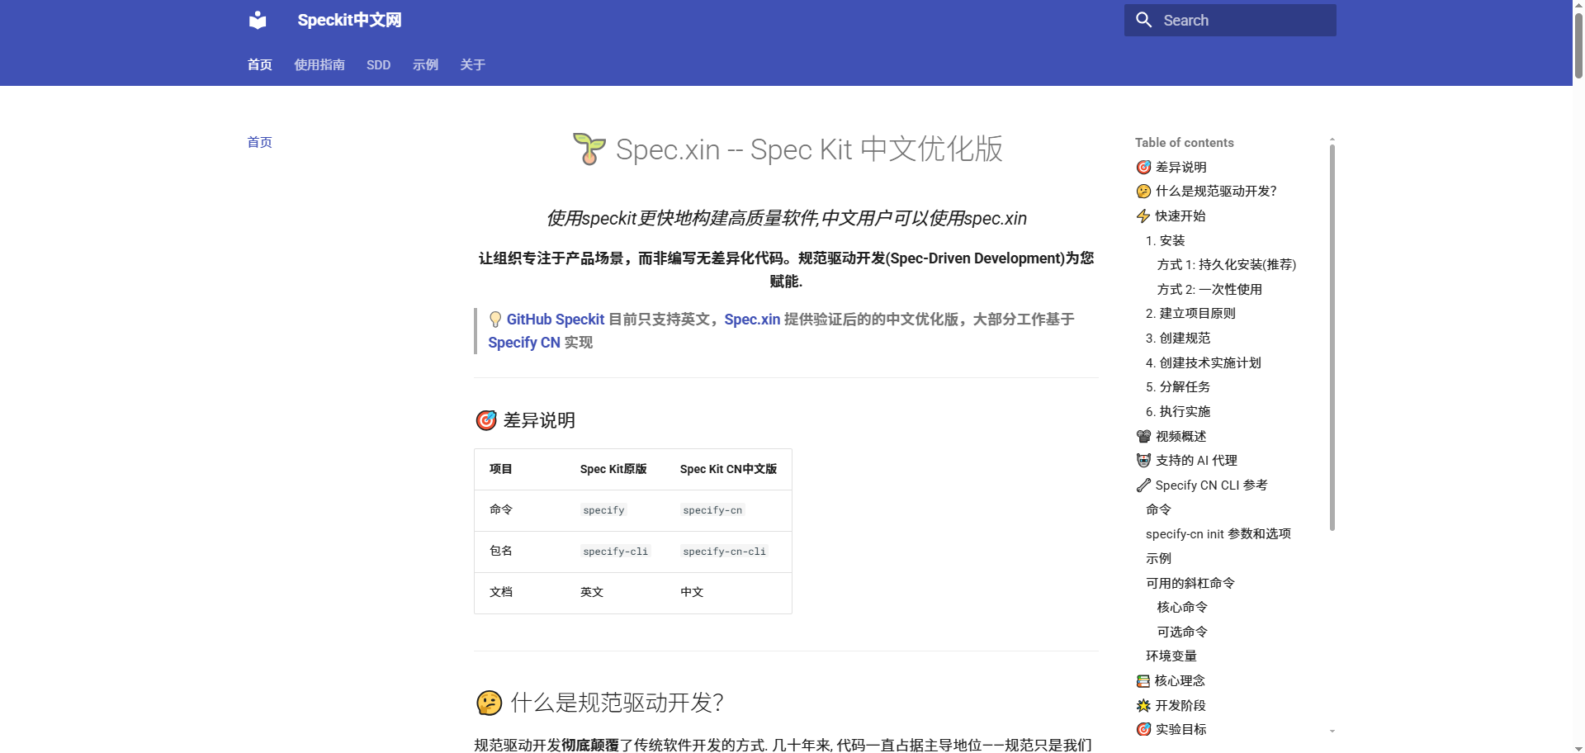This screenshot has width=1585, height=753.
Task: Click the book logo icon in the header
Action: pos(258,20)
